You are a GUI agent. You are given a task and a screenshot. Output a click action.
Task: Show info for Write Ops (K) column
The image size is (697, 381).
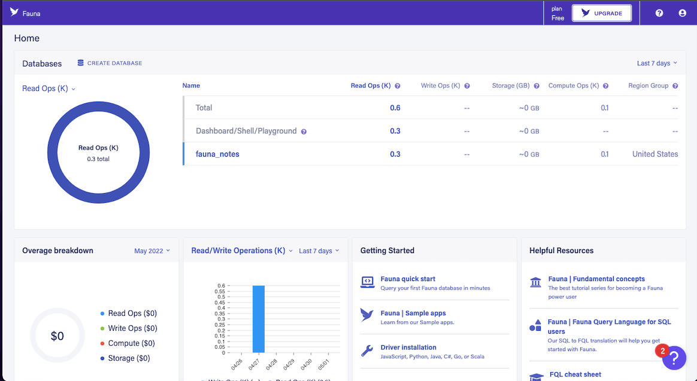466,86
